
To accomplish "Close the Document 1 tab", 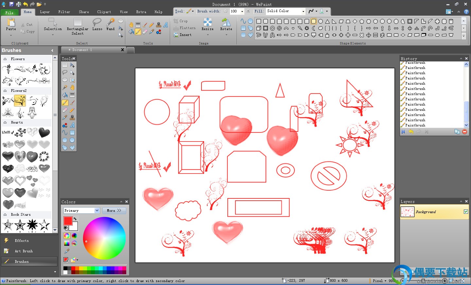I will (x=123, y=50).
